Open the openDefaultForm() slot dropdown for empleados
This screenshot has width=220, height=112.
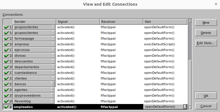pos(185,107)
